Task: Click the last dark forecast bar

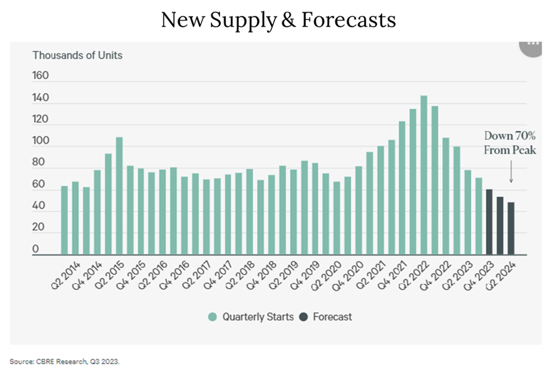Action: 510,228
